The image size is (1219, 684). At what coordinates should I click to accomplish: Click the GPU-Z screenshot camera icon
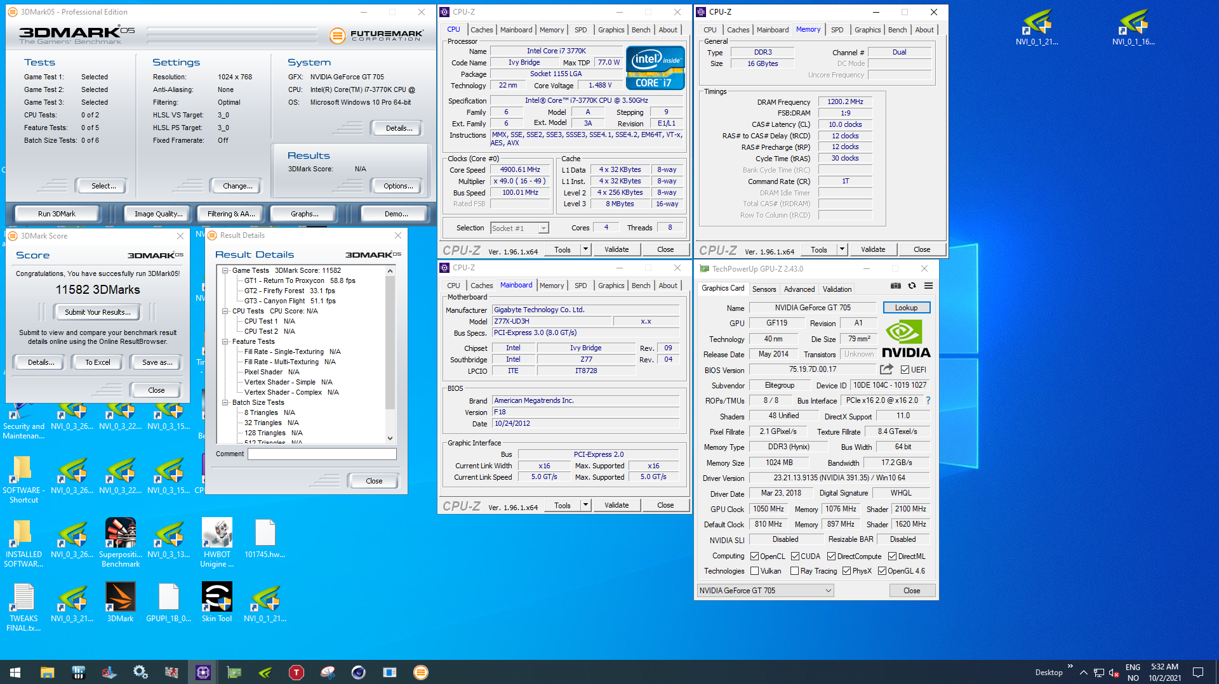(x=895, y=286)
